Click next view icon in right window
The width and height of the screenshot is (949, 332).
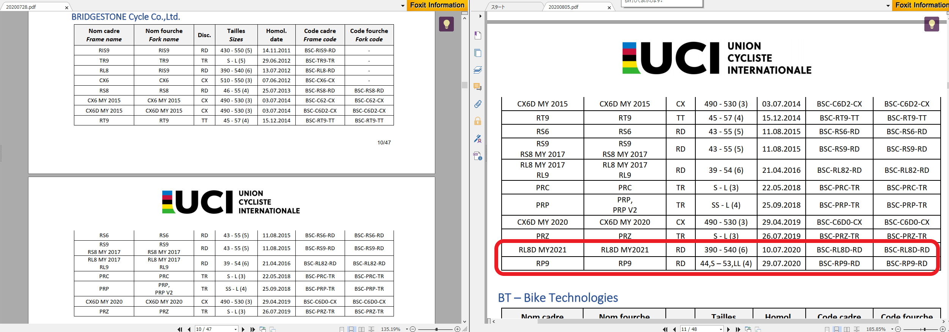pos(758,329)
